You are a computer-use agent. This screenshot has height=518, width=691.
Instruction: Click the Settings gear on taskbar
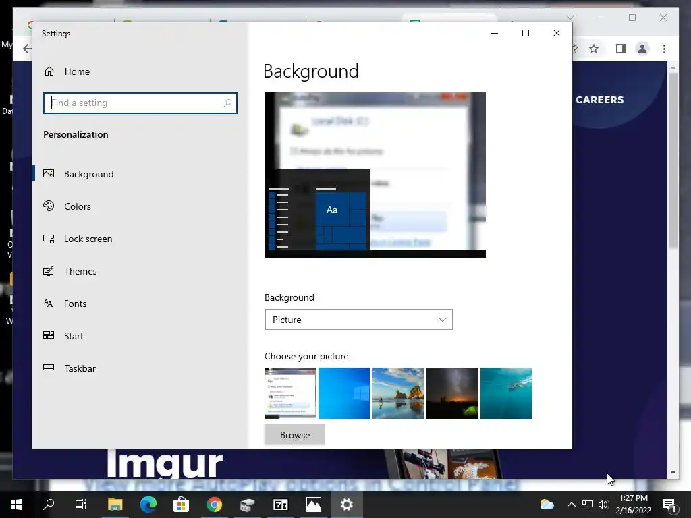(x=346, y=505)
